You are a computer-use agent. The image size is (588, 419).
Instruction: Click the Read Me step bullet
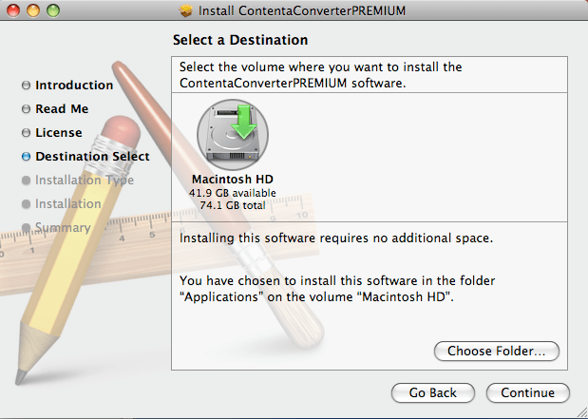(26, 108)
